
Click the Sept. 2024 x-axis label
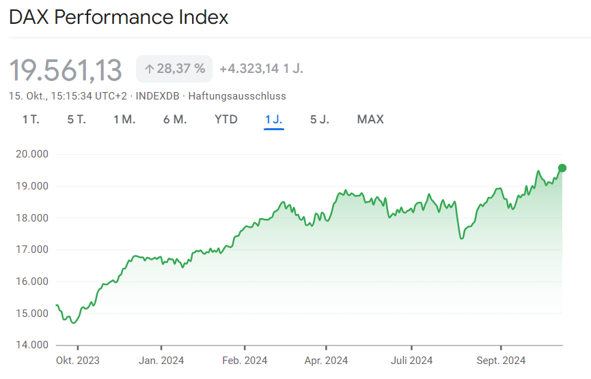tap(501, 361)
